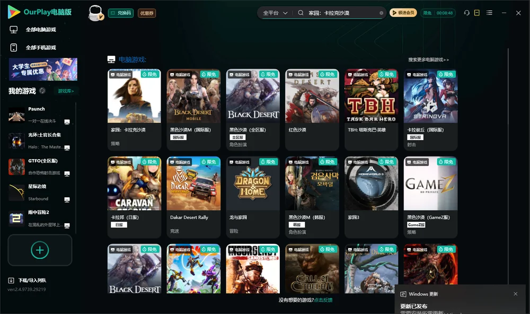Screen dimensions: 530x314
Task: Click the yellow bookmark icon in the title bar
Action: coord(477,13)
